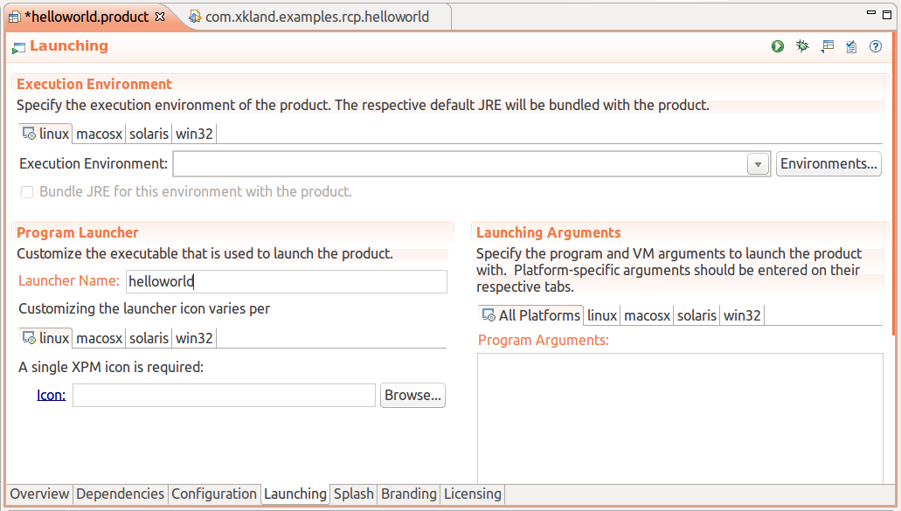This screenshot has height=511, width=901.
Task: Select the win32 tab in Launching Arguments
Action: tap(742, 316)
